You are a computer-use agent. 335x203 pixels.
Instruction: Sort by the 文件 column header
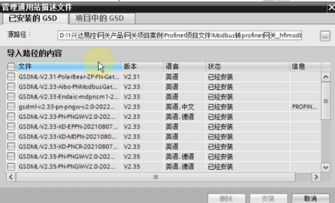(69, 67)
